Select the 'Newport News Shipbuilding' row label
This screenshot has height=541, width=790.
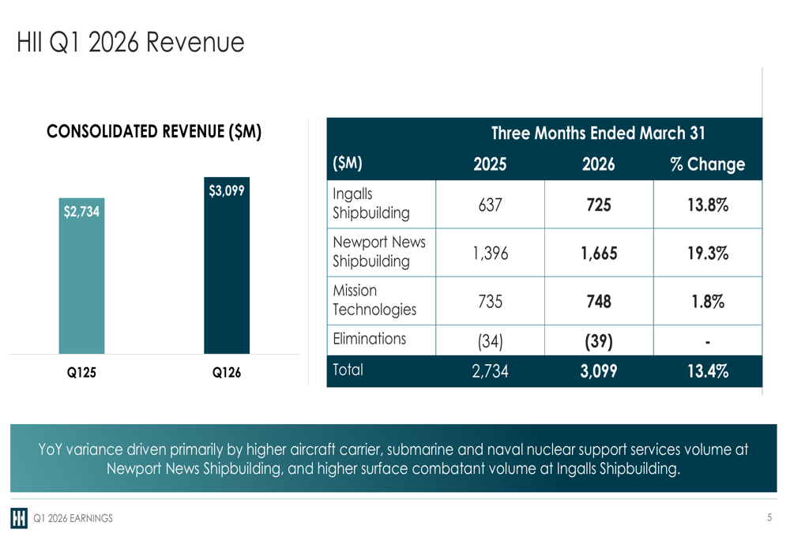click(379, 252)
